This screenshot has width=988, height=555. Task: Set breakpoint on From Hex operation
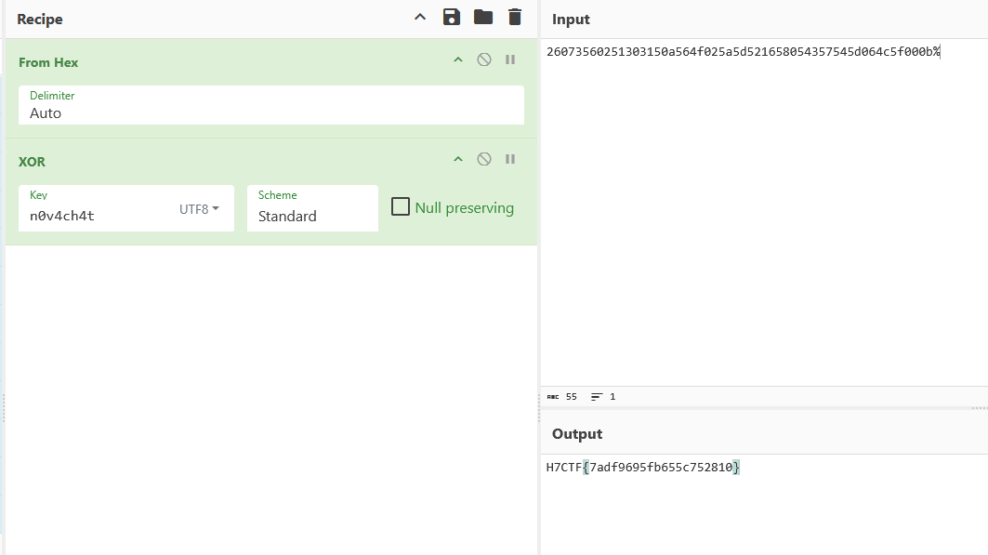[x=510, y=59]
